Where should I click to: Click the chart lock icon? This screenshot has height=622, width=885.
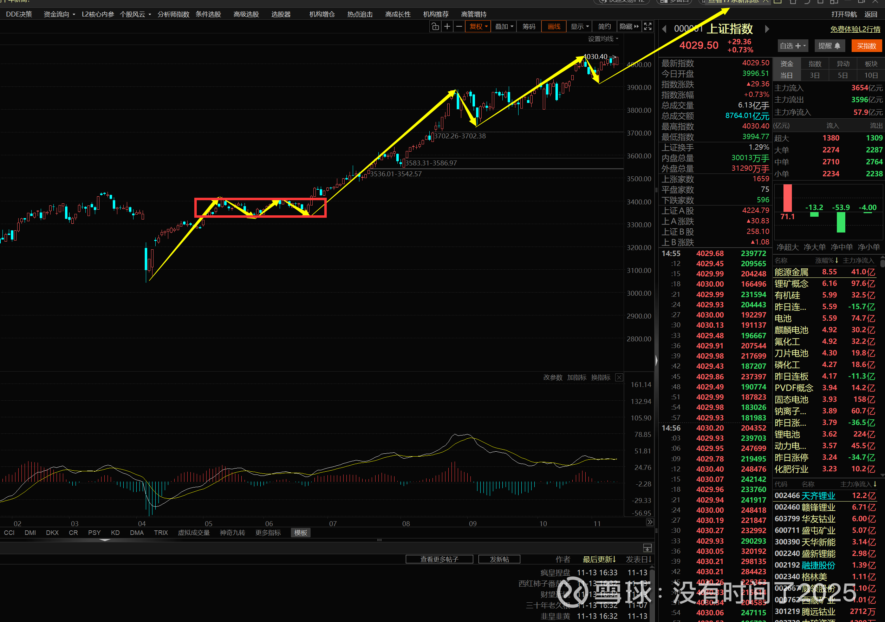pos(435,27)
